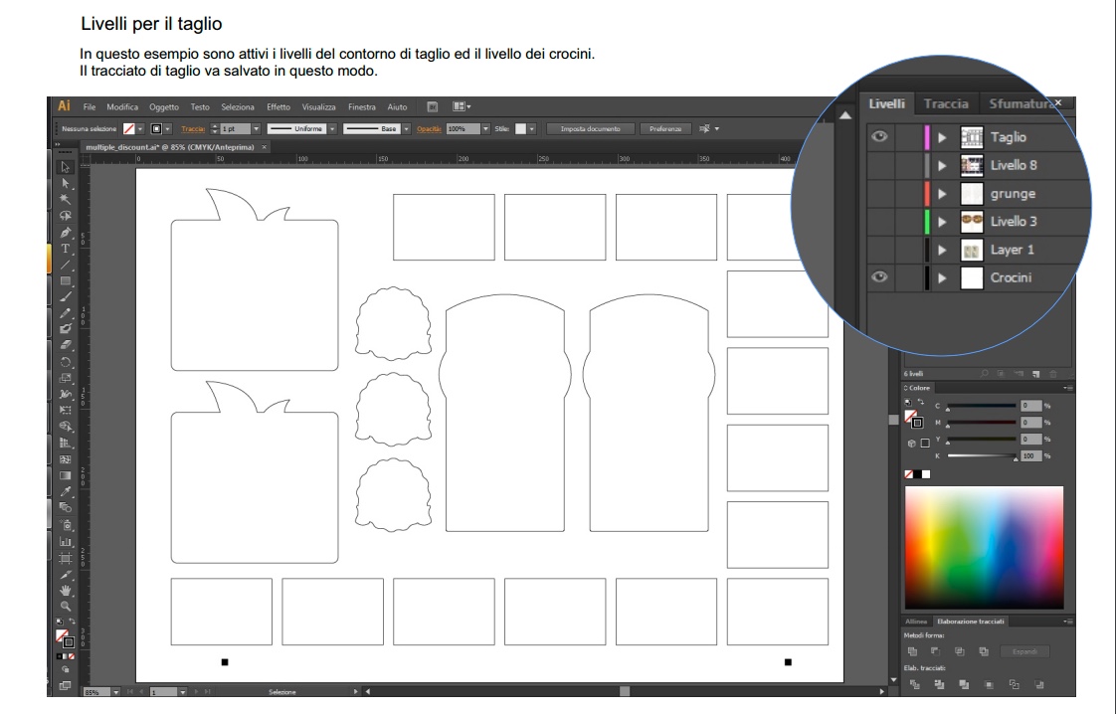Click Unite shape mode icon
This screenshot has height=714, width=1116.
912,651
